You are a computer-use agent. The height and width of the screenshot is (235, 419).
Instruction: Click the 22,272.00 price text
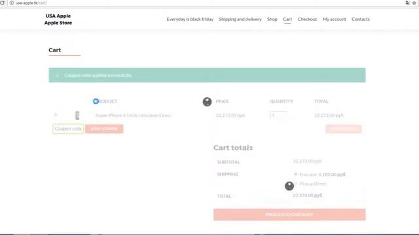230,116
